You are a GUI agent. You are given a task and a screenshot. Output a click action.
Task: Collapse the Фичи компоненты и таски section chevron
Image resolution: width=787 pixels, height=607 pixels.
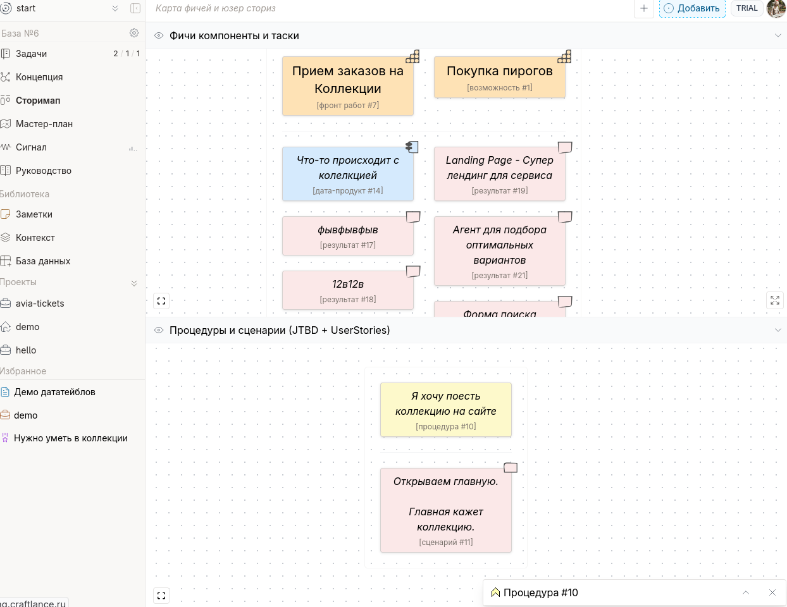778,36
